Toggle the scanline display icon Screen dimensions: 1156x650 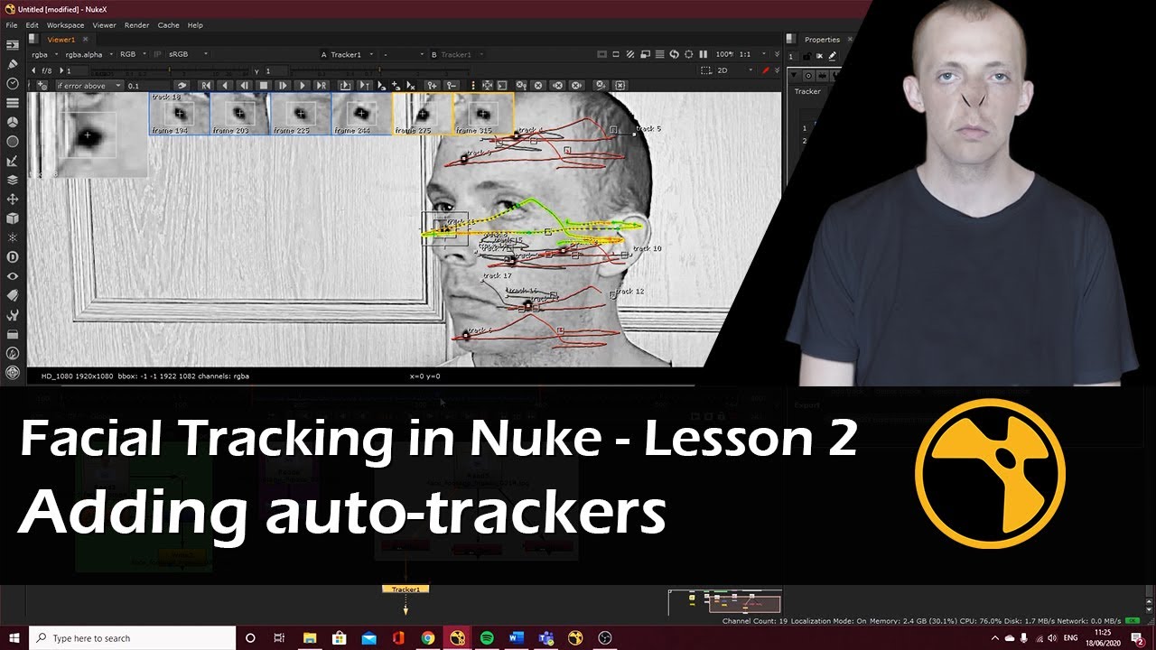(659, 54)
